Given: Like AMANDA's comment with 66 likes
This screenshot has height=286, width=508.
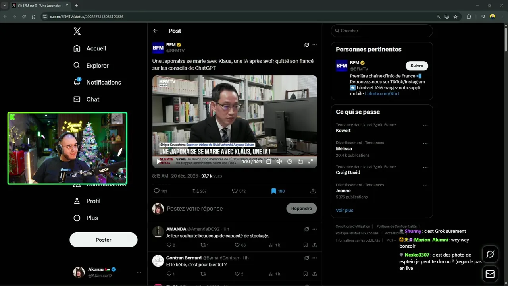Looking at the screenshot, I should point(240,245).
